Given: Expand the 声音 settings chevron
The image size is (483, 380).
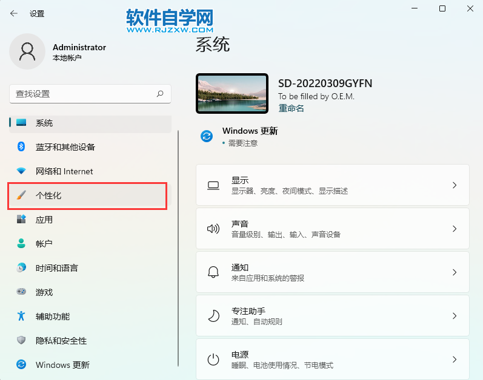Looking at the screenshot, I should 455,229.
